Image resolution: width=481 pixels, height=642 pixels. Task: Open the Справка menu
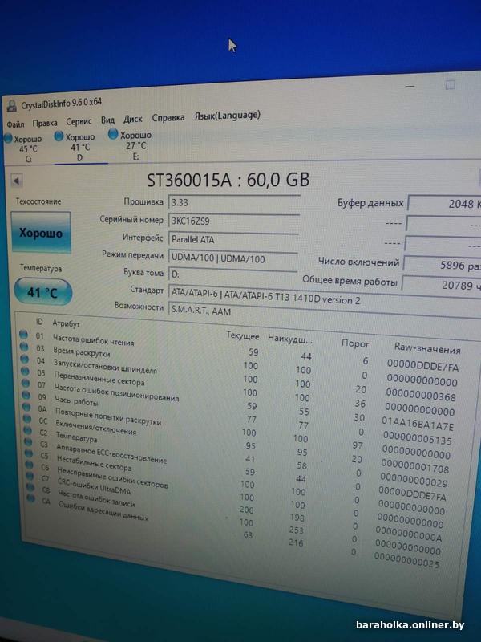coord(168,118)
